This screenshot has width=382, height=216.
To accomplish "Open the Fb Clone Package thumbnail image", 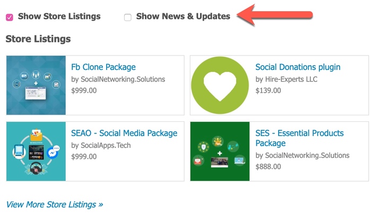I will [x=36, y=85].
